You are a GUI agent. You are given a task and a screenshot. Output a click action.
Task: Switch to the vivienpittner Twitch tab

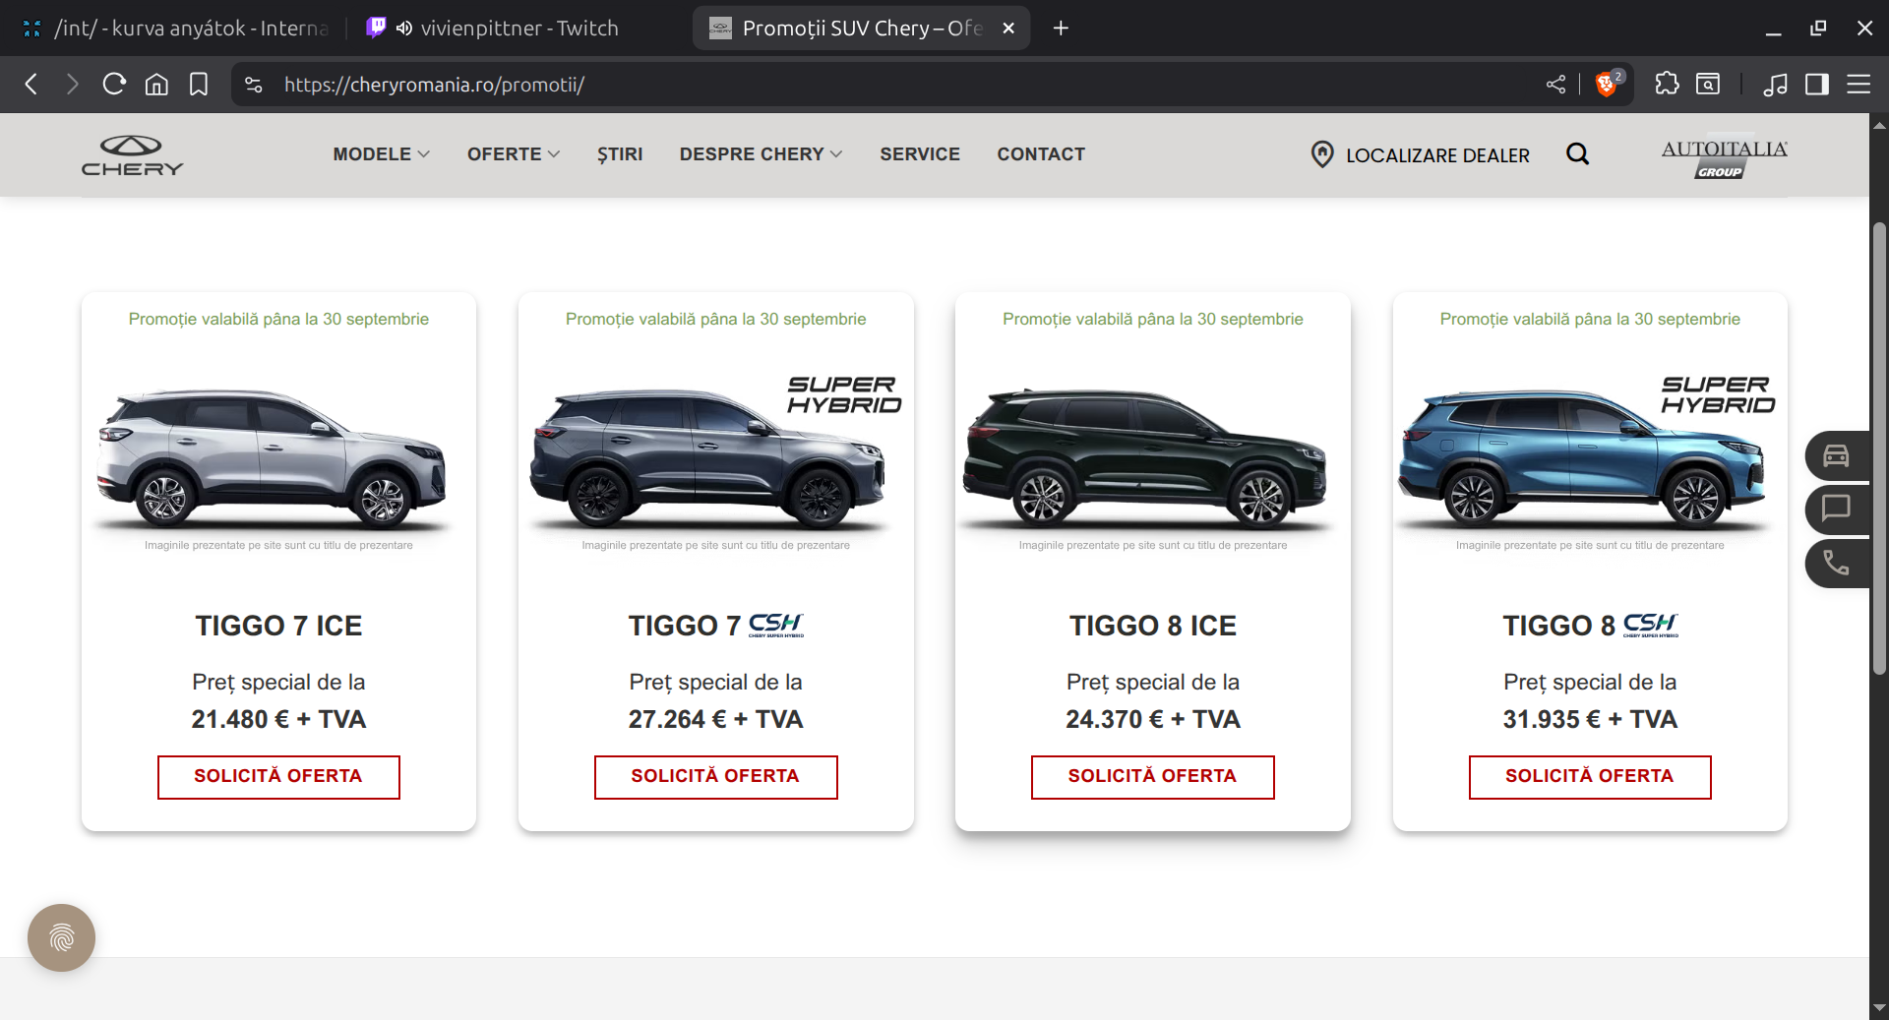[x=519, y=29]
